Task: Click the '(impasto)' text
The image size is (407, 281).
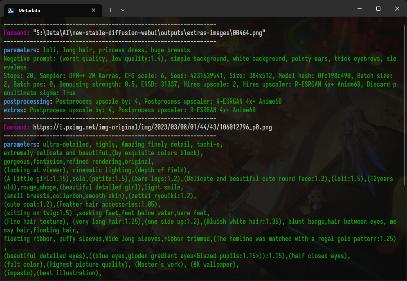Action: pos(18,273)
